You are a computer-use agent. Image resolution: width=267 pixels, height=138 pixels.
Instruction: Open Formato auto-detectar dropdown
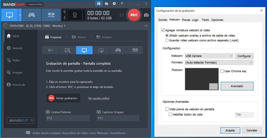pos(219,63)
